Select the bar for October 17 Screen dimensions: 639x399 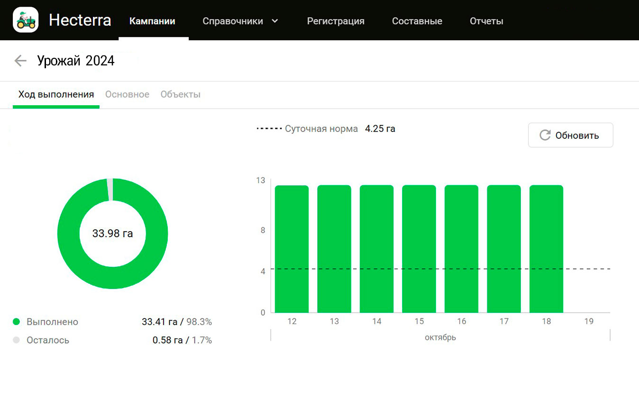point(504,249)
